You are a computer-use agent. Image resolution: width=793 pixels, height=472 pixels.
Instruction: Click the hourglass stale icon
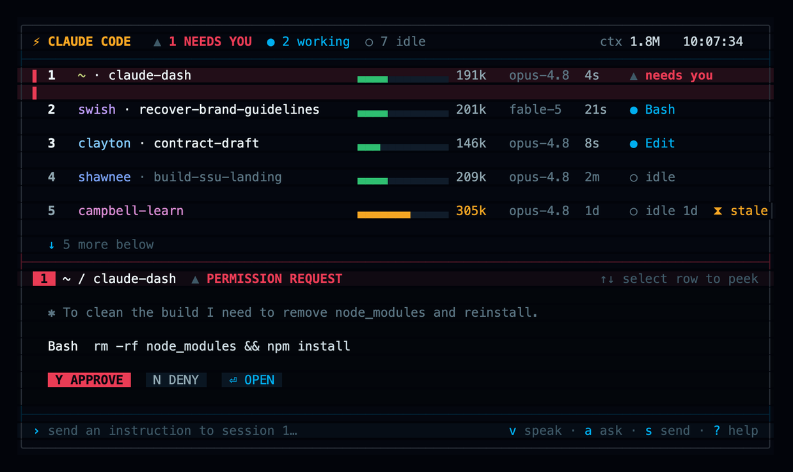(718, 211)
